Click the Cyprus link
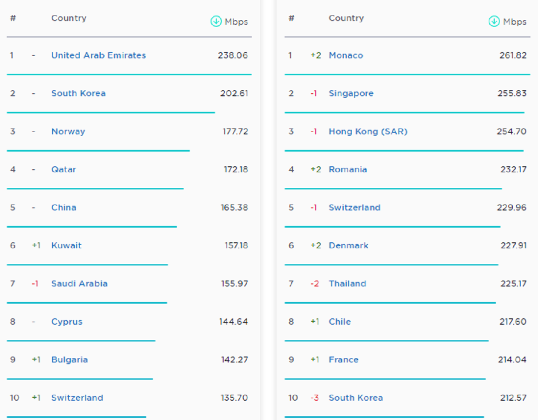The height and width of the screenshot is (420, 538). click(x=66, y=322)
